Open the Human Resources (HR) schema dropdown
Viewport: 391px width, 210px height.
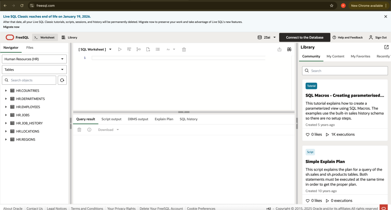[34, 59]
